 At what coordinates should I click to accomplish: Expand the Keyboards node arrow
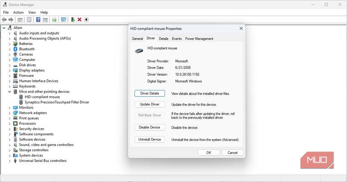pyautogui.click(x=10, y=86)
